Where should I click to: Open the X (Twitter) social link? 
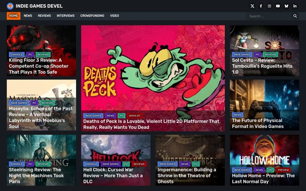[252, 6]
